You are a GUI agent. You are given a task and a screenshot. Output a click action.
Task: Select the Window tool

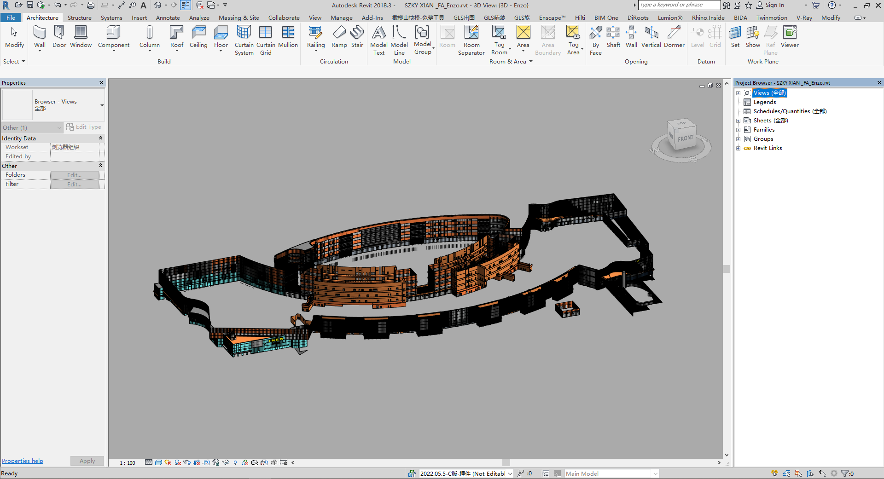pyautogui.click(x=81, y=37)
